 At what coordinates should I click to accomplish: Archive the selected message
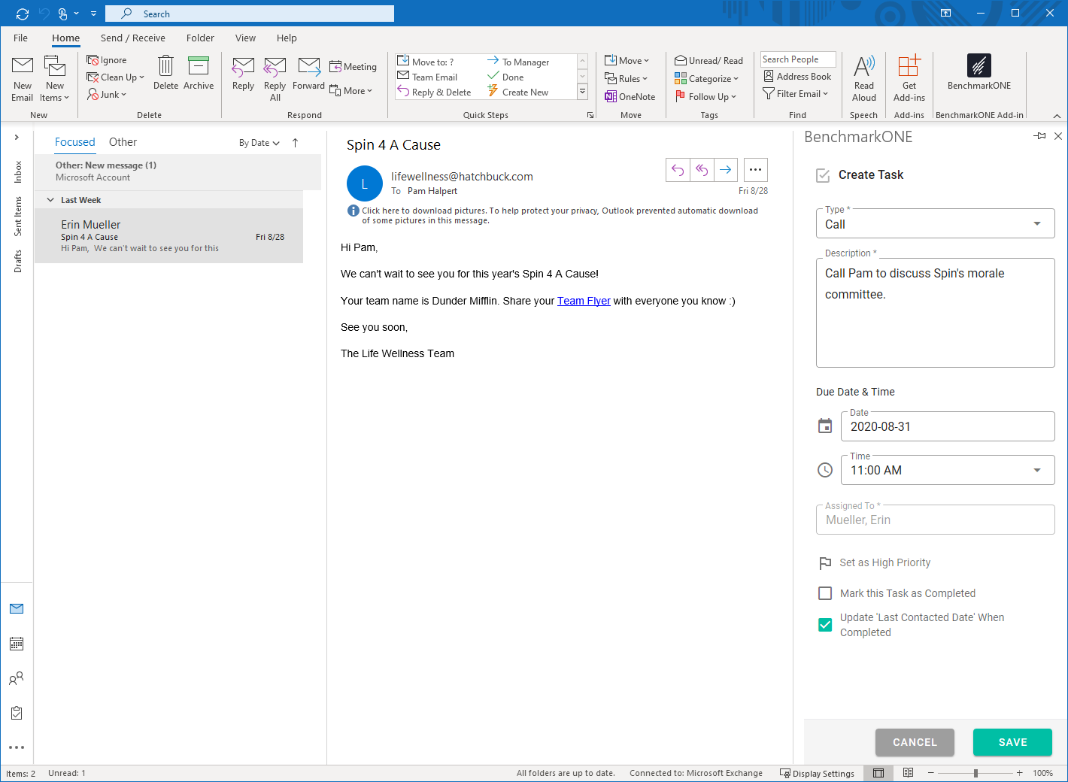[x=199, y=72]
